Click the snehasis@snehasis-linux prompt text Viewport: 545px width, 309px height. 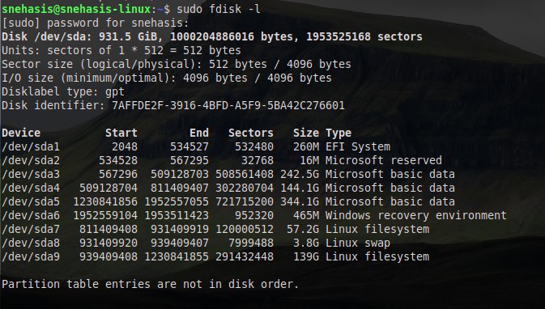tap(76, 9)
